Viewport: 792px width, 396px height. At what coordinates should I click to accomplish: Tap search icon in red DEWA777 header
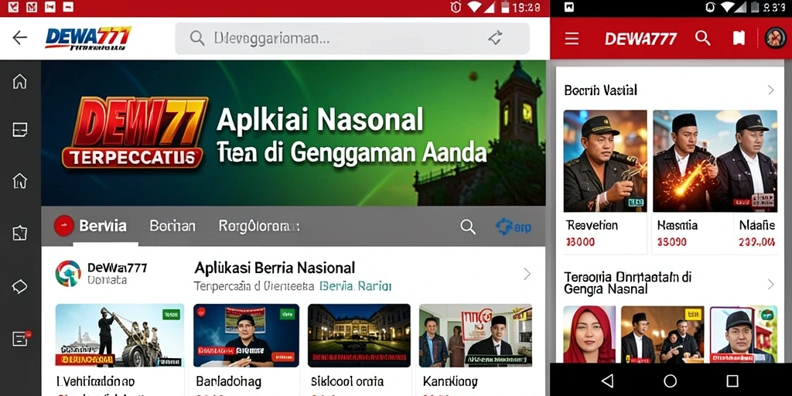pos(702,38)
